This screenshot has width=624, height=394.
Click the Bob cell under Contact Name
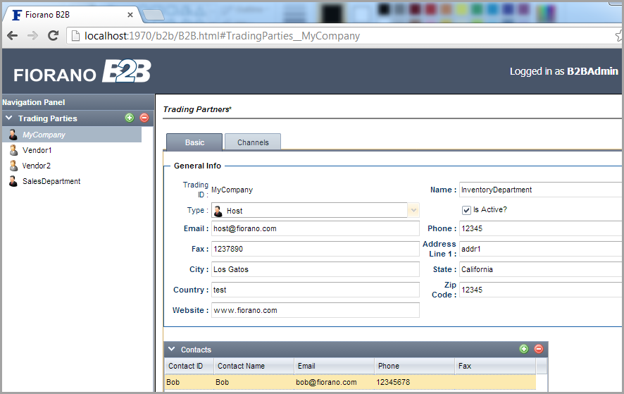point(254,382)
